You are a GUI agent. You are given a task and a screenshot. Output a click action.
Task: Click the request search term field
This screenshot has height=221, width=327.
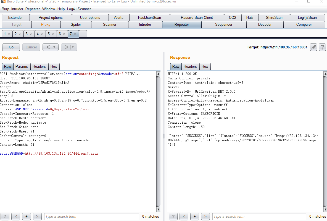91,216
